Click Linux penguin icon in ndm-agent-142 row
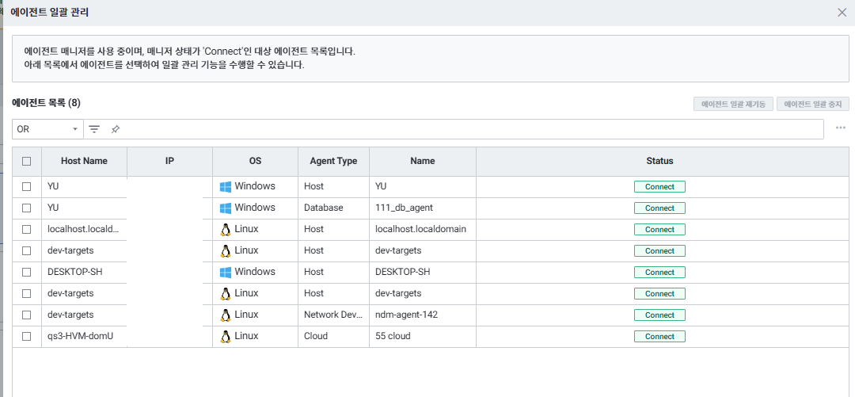This screenshot has height=397, width=855. (x=226, y=315)
